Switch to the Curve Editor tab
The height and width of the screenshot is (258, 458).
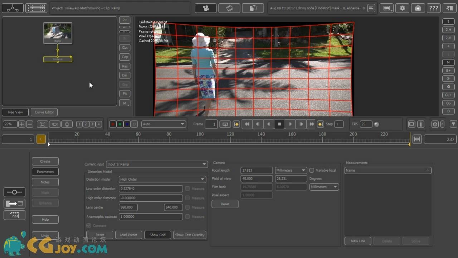point(44,112)
